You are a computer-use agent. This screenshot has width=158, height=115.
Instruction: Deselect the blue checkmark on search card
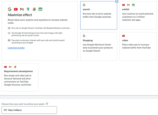pyautogui.click(x=117, y=1)
